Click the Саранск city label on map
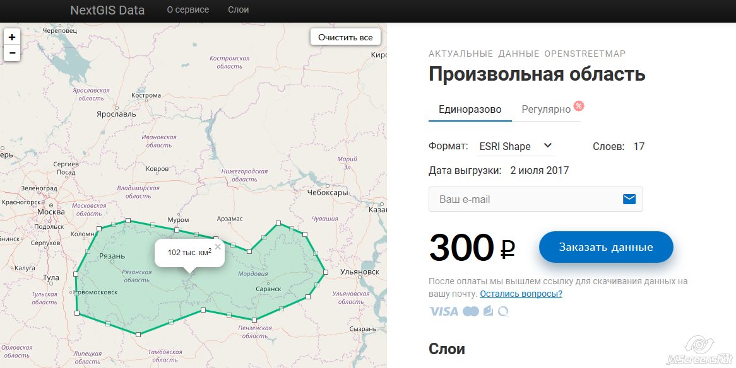 pos(268,289)
